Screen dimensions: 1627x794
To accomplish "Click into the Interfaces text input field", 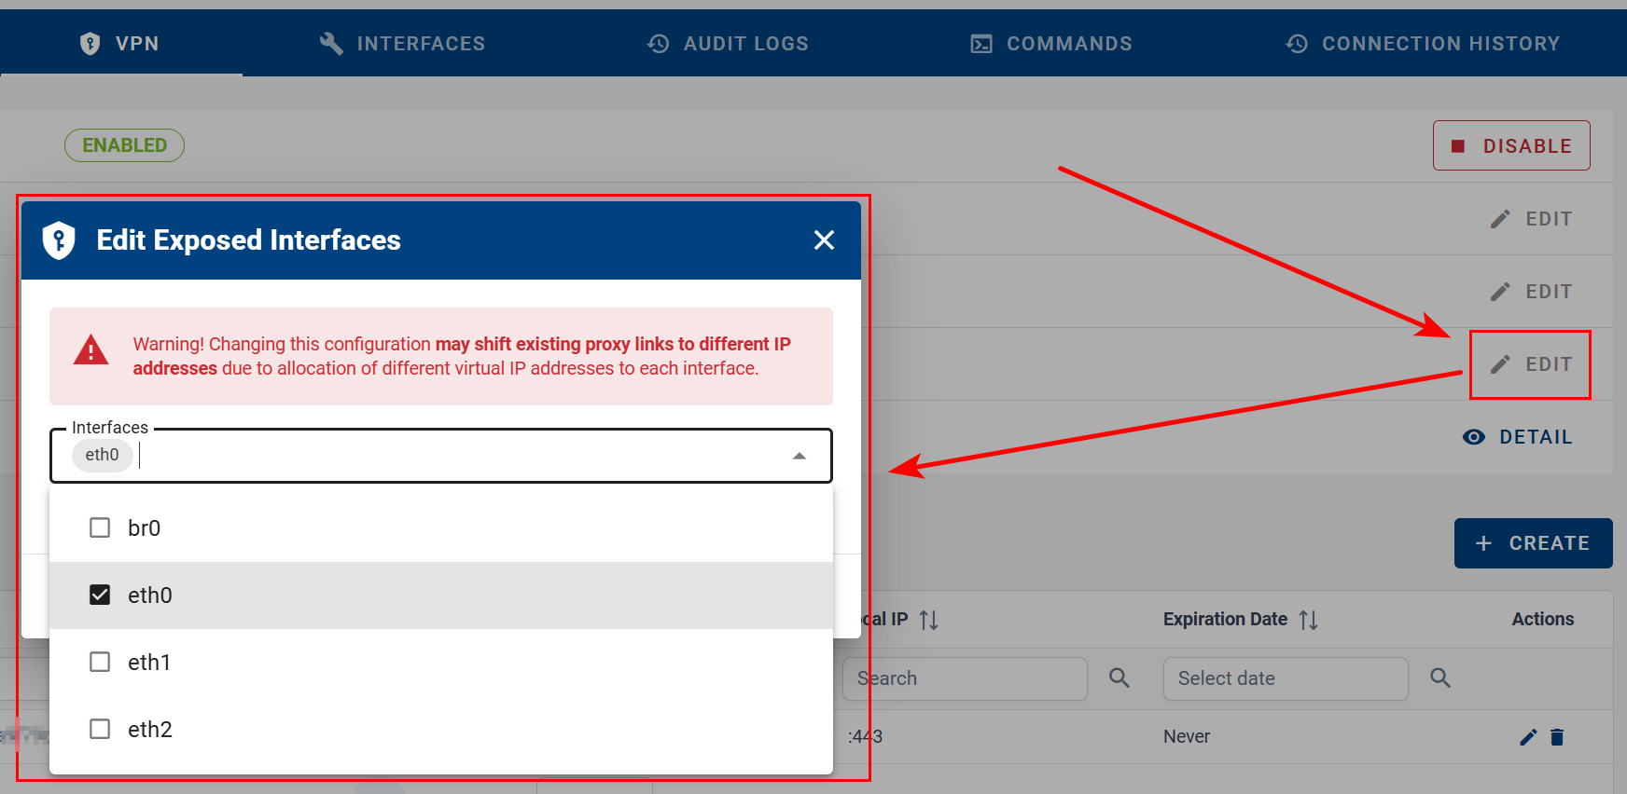I will pos(457,456).
